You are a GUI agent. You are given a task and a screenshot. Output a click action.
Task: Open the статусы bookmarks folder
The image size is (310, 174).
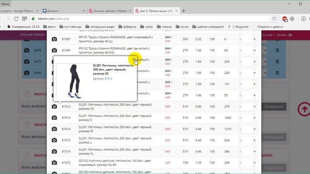click(164, 27)
